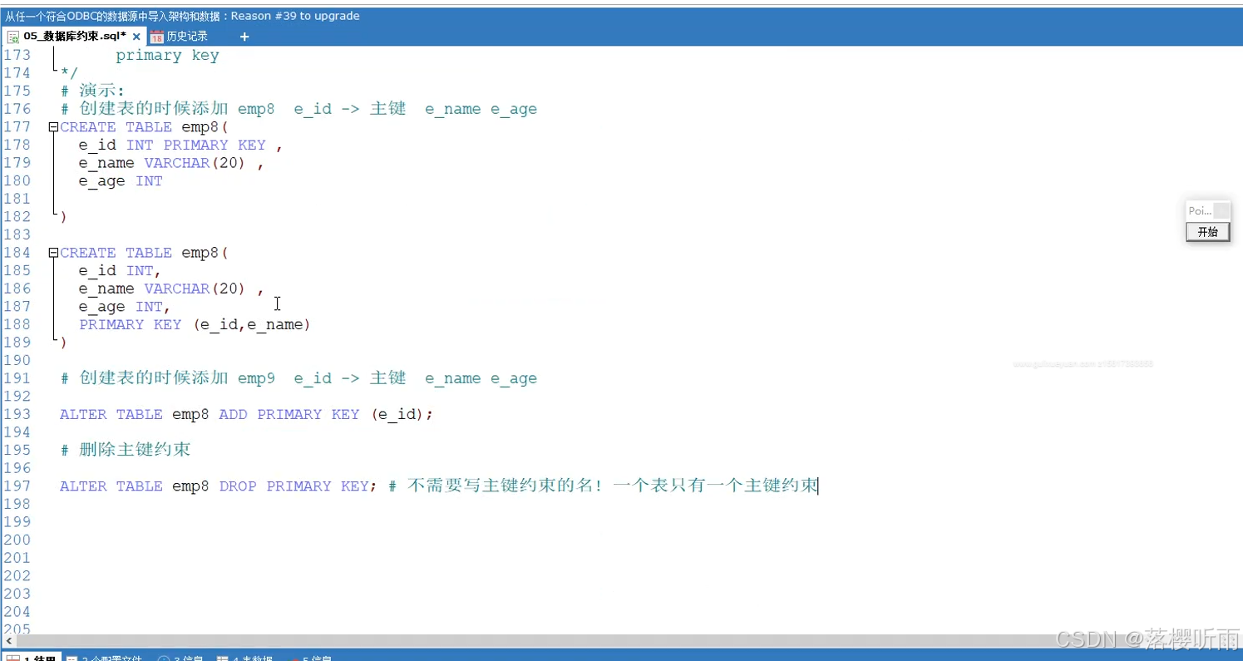Click the 'Reason #39 to upgrade' banner

pos(295,16)
